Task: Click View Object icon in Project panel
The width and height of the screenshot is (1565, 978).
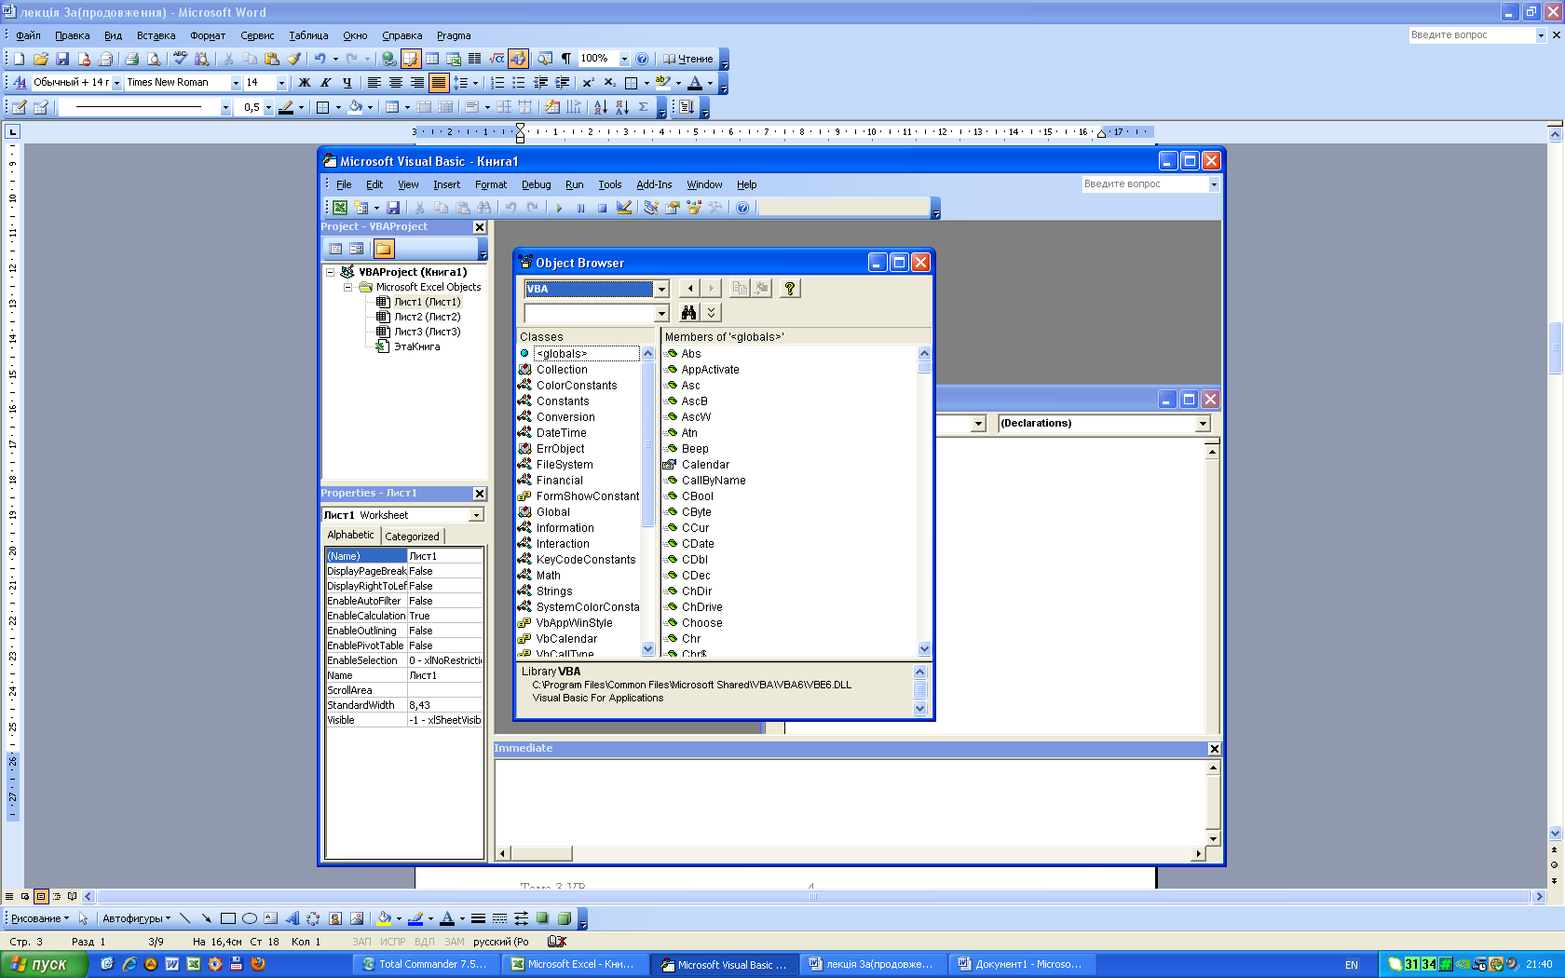Action: tap(357, 249)
